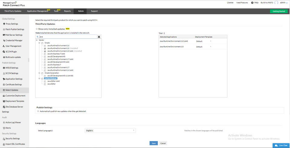Click the Customize Deployment icon

tap(4, 96)
